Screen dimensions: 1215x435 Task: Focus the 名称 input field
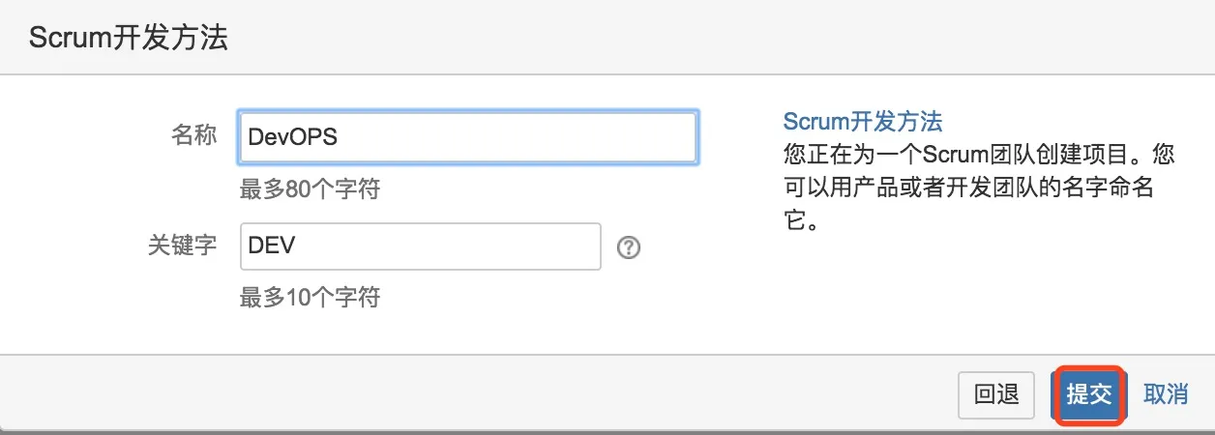coord(467,137)
